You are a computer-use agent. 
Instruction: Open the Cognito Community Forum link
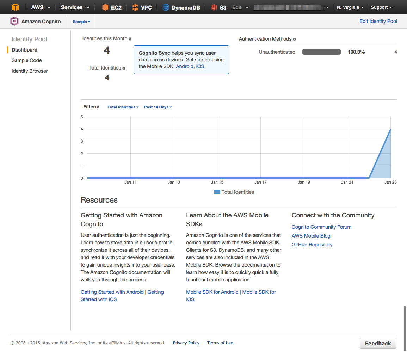click(321, 227)
